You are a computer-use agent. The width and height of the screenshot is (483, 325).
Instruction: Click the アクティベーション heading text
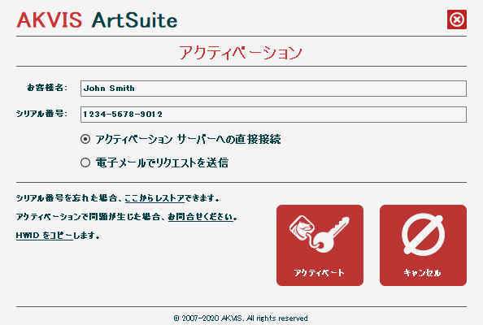click(x=241, y=52)
